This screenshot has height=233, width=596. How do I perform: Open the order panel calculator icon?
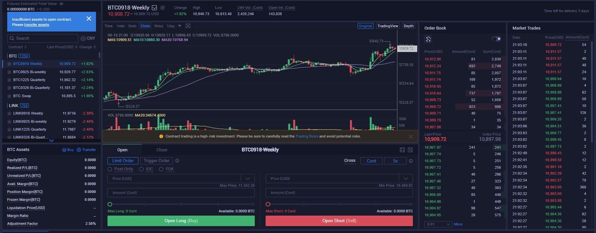pos(402,150)
